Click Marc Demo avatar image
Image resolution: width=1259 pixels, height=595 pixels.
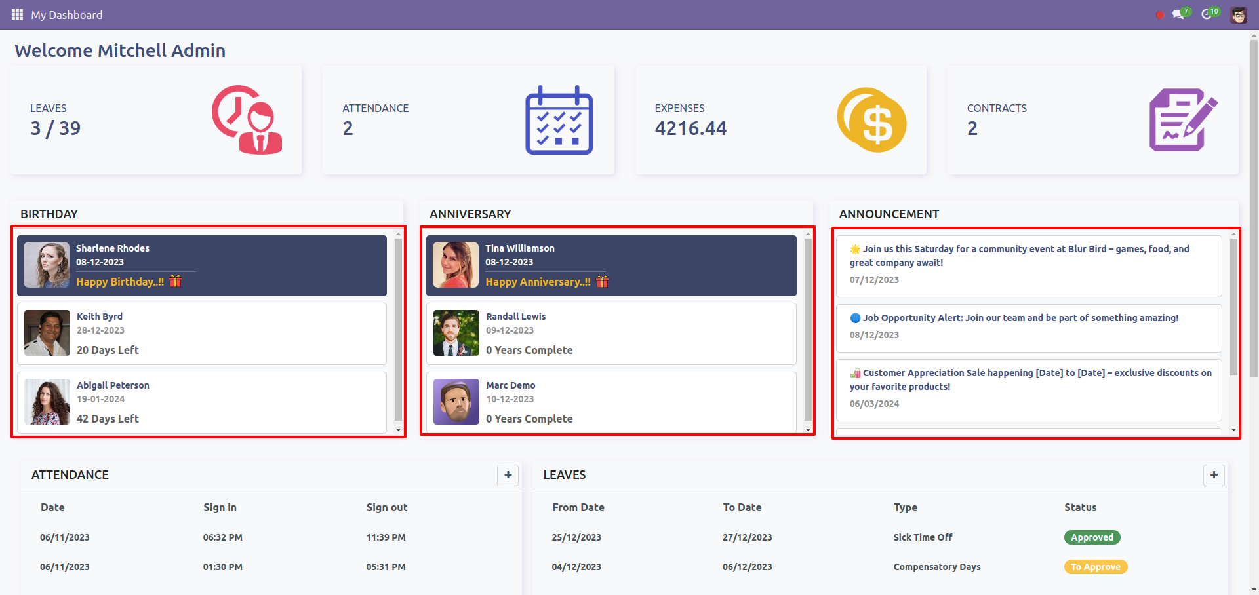tap(456, 402)
